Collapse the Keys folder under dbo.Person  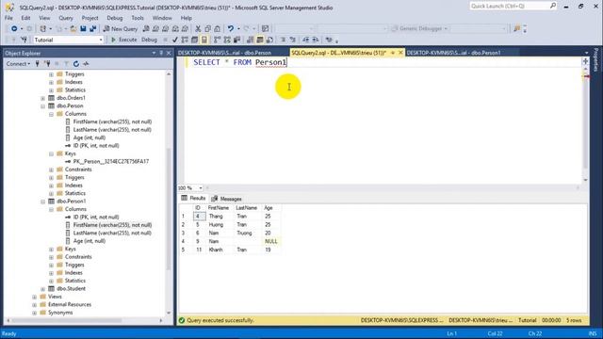(x=51, y=153)
